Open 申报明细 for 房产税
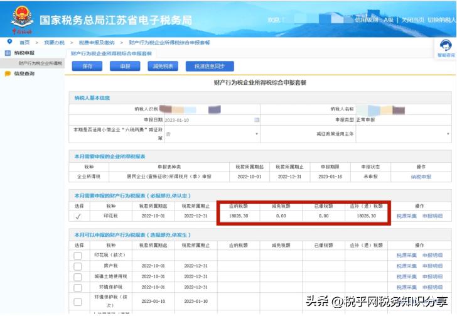The image size is (457, 316). [x=433, y=266]
